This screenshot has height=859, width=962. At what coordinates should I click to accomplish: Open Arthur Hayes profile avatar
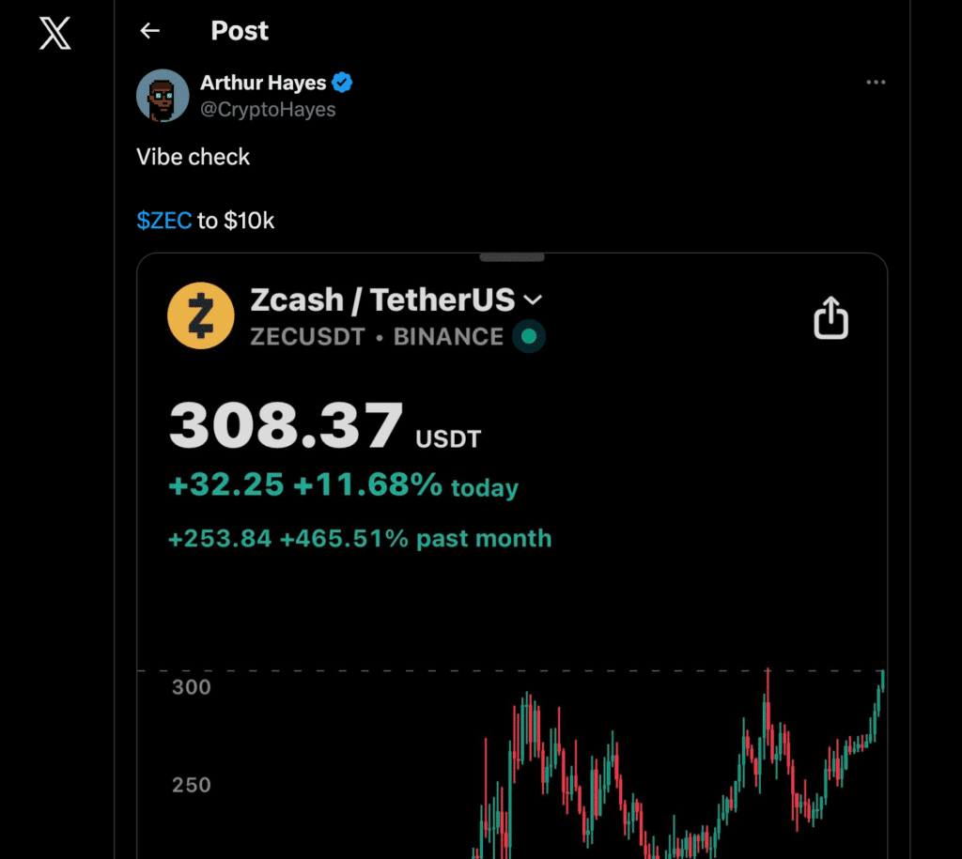click(163, 96)
